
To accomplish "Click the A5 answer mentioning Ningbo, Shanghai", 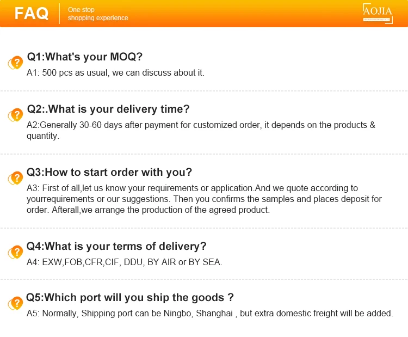I will point(209,313).
